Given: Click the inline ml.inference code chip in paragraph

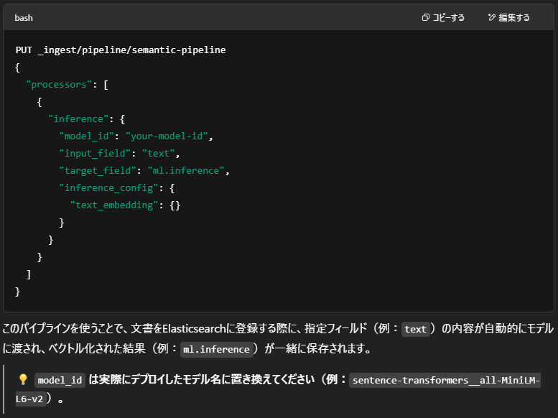Looking at the screenshot, I should click(216, 349).
